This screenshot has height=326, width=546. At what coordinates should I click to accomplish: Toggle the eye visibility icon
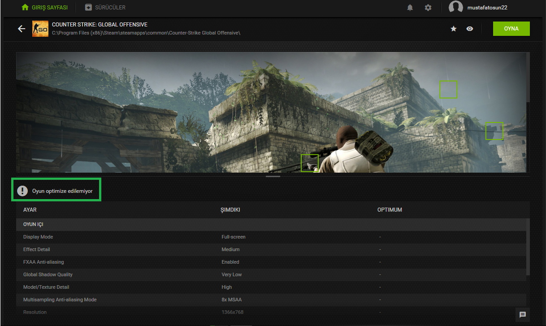[470, 29]
